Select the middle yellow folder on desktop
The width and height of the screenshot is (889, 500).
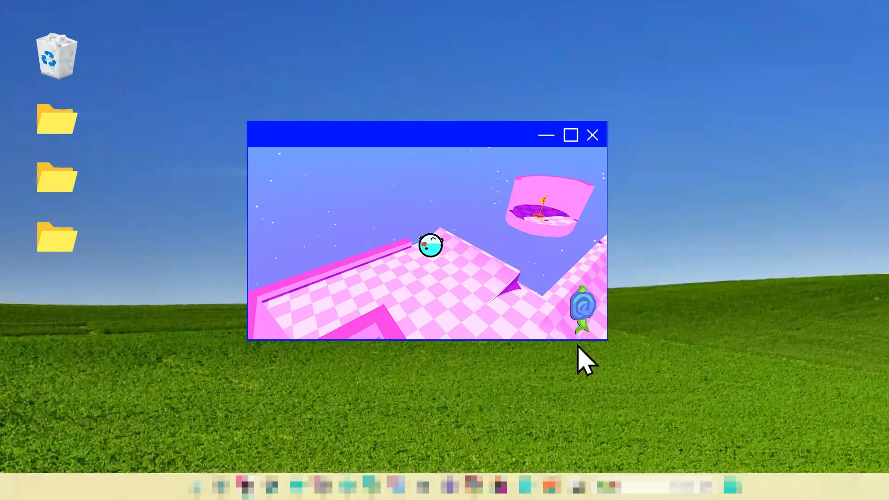point(56,177)
